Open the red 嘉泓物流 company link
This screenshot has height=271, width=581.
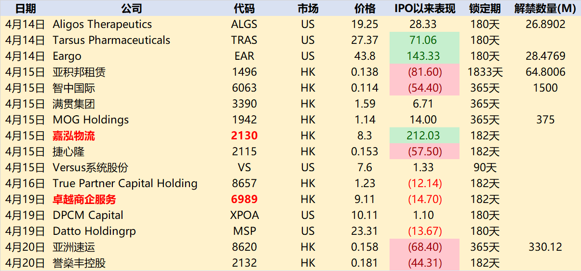[74, 136]
